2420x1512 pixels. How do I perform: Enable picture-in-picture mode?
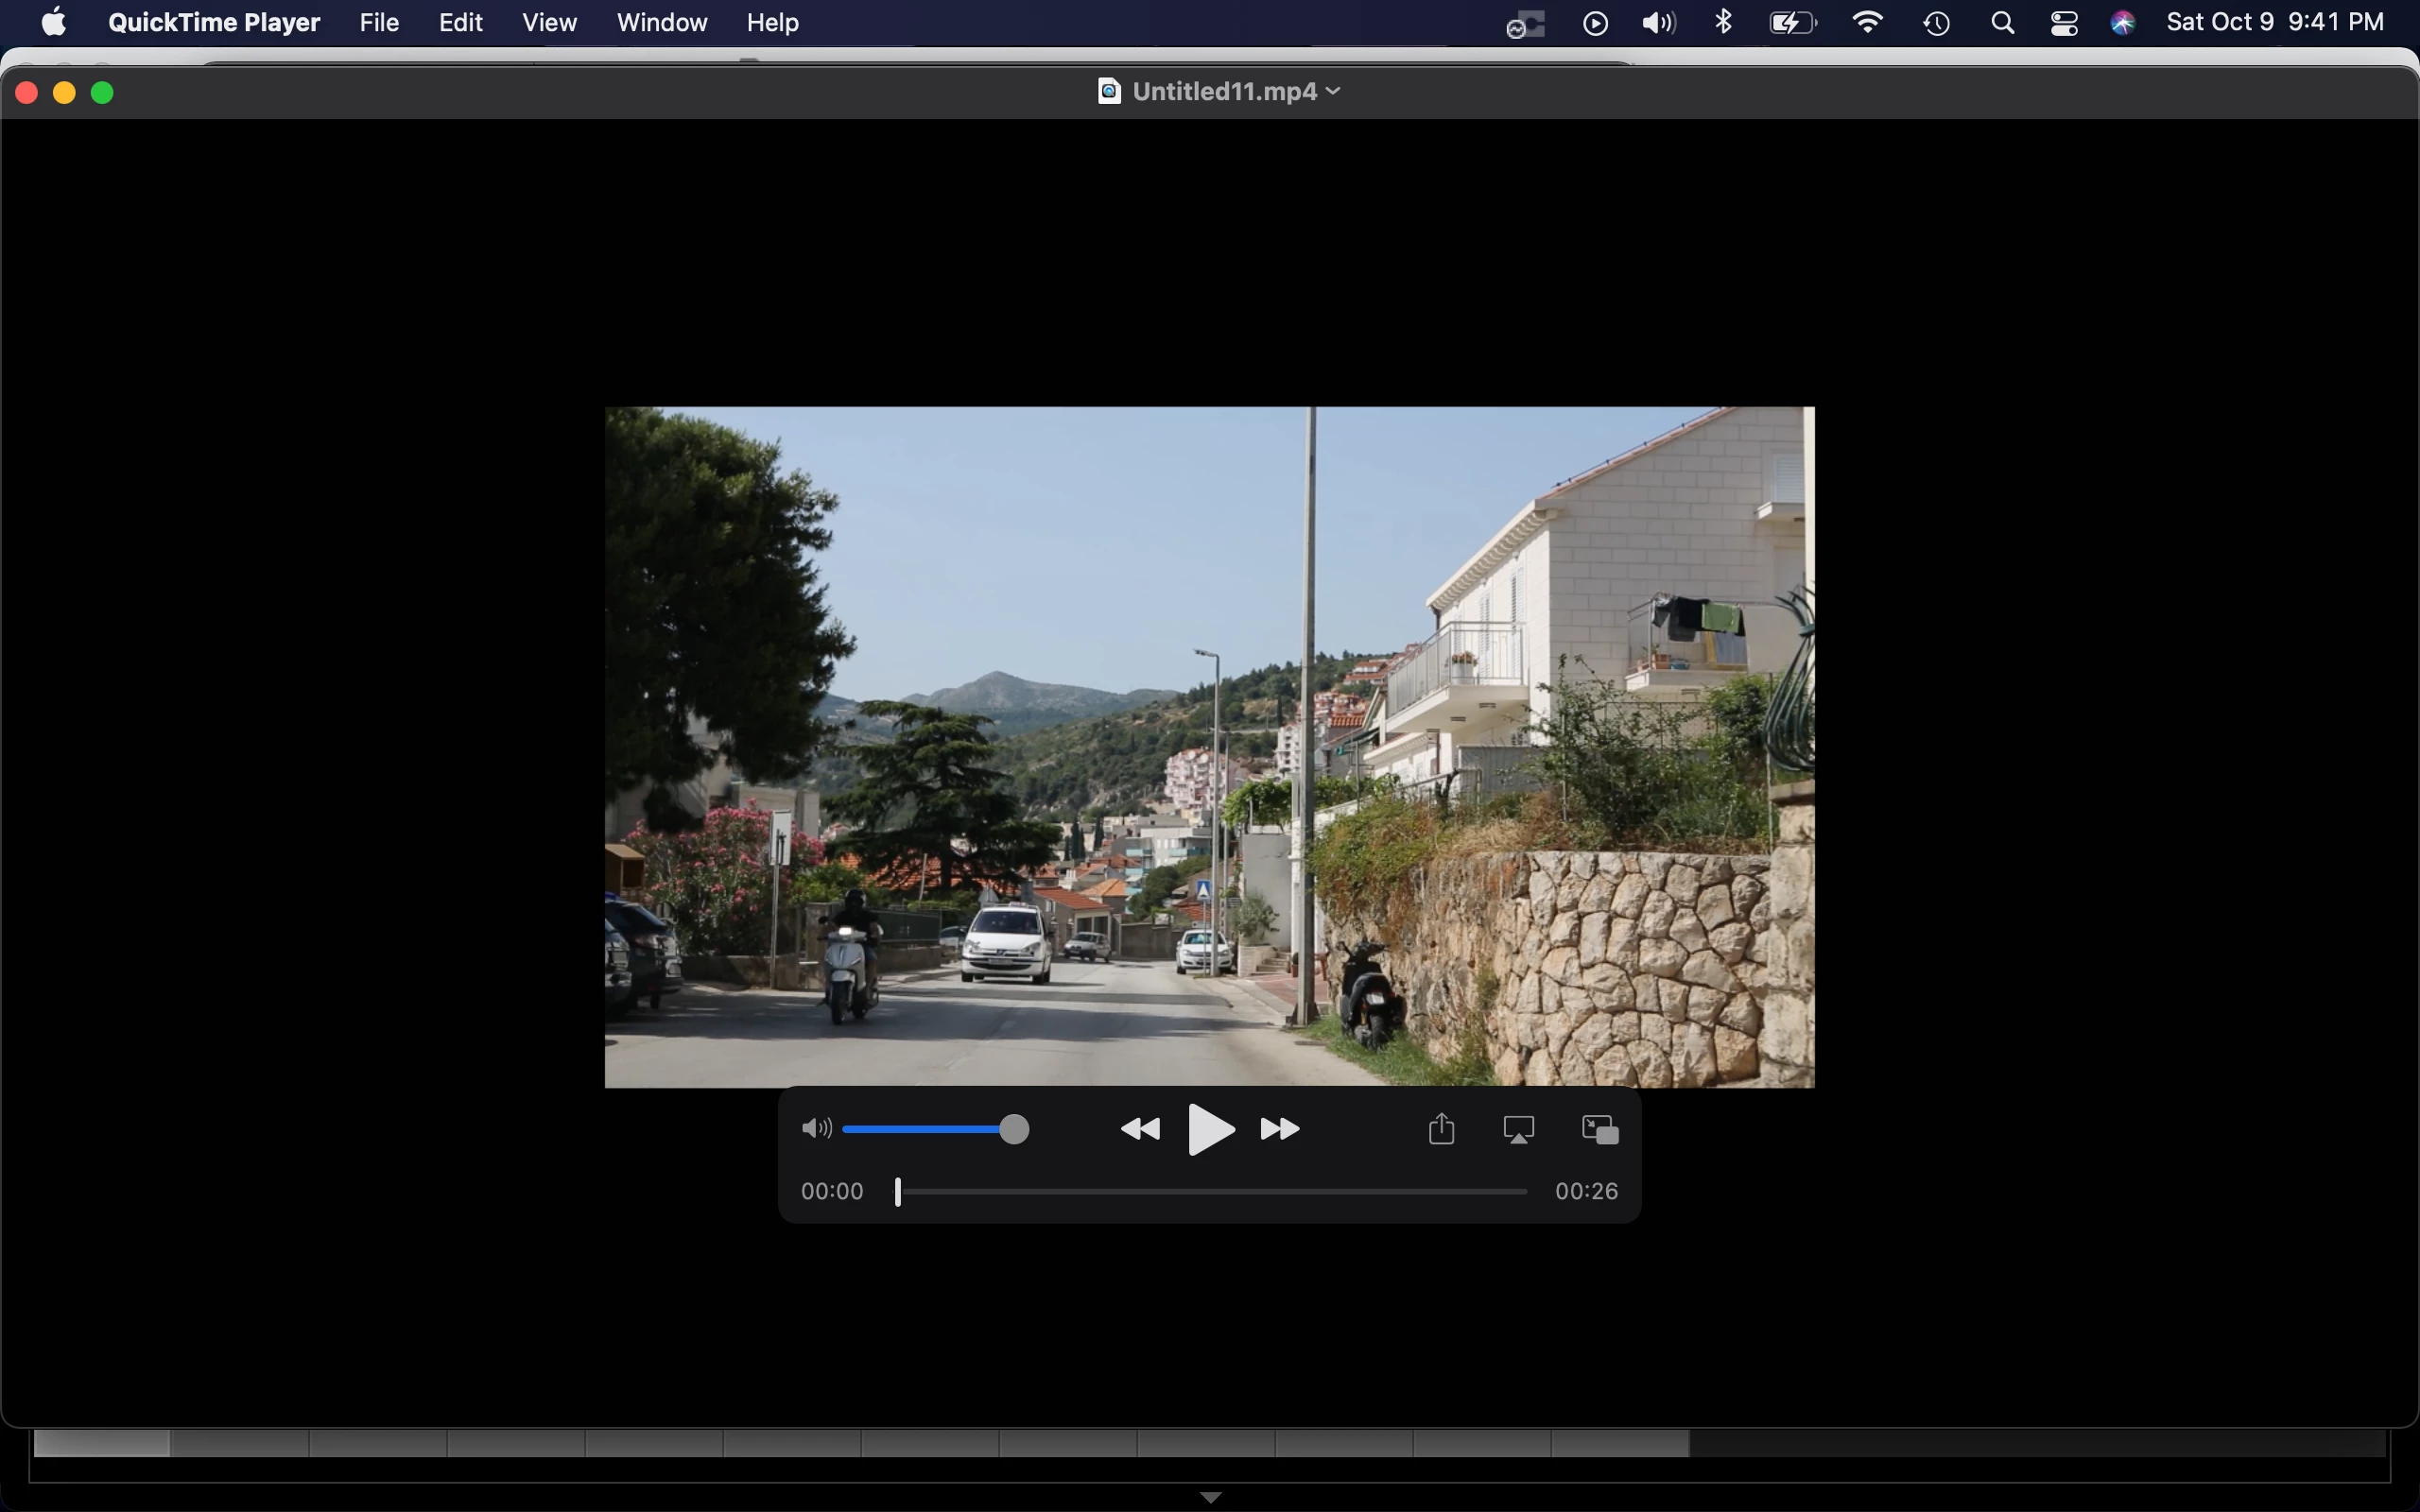pyautogui.click(x=1600, y=1130)
